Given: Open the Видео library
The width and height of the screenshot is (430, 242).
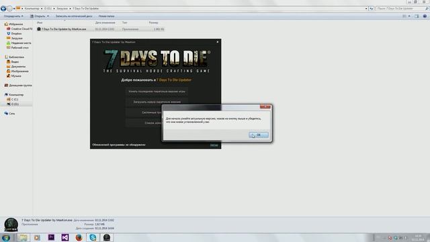Looking at the screenshot, I should tap(15, 62).
